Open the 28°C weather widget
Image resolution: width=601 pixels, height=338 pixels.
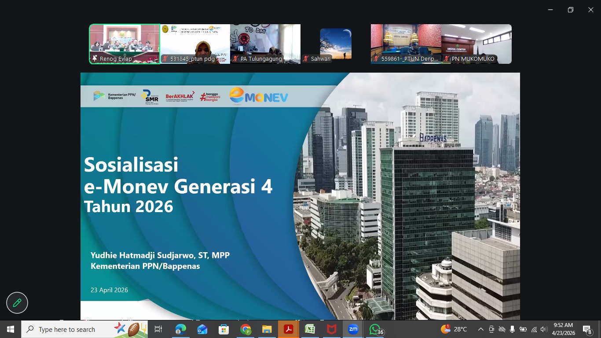tap(453, 329)
